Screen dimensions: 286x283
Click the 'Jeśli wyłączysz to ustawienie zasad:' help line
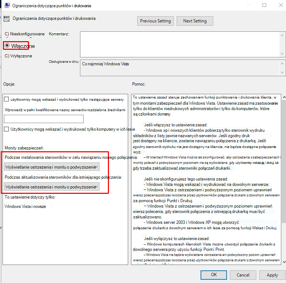click(177, 239)
